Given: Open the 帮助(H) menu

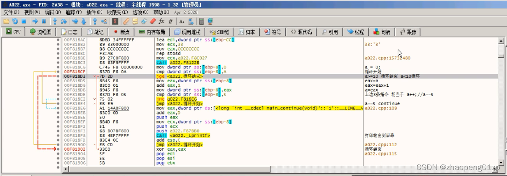Looking at the screenshot, I should (x=161, y=12).
